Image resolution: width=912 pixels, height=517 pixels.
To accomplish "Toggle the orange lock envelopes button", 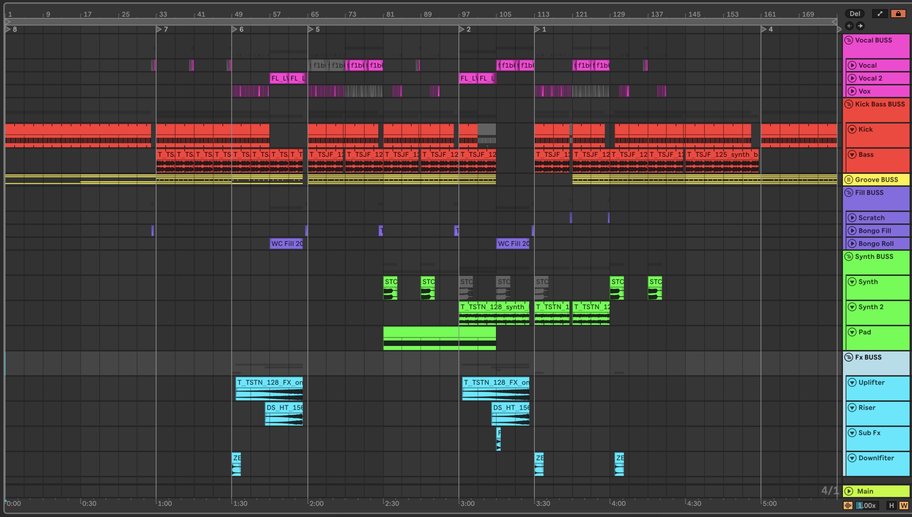I will tap(898, 14).
